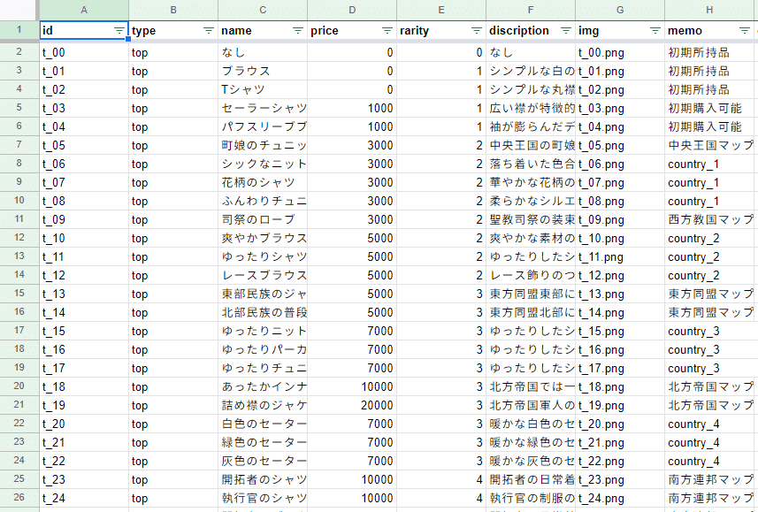Select column B header
Viewport: 758px width, 512px height.
tap(173, 10)
